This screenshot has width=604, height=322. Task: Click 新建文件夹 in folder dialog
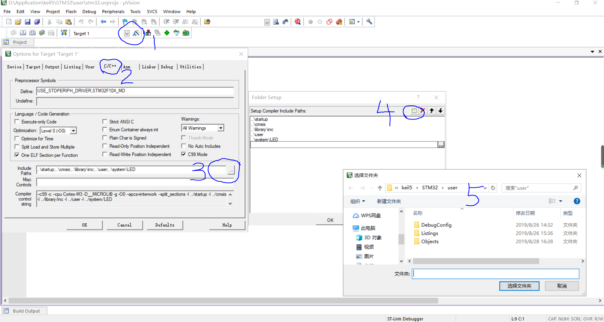coord(389,201)
